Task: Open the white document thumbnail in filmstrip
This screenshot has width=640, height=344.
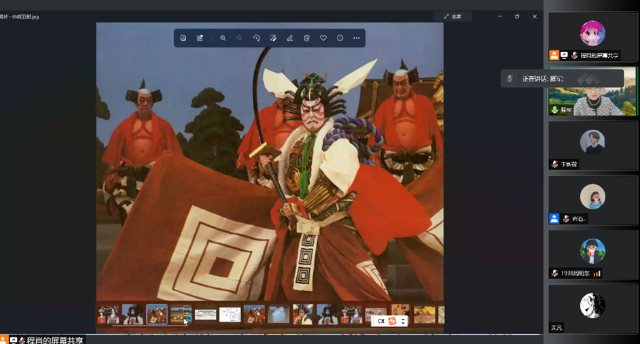Action: click(x=230, y=314)
